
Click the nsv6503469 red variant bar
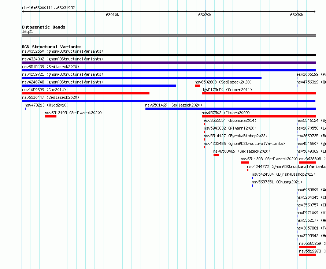click(x=216, y=155)
